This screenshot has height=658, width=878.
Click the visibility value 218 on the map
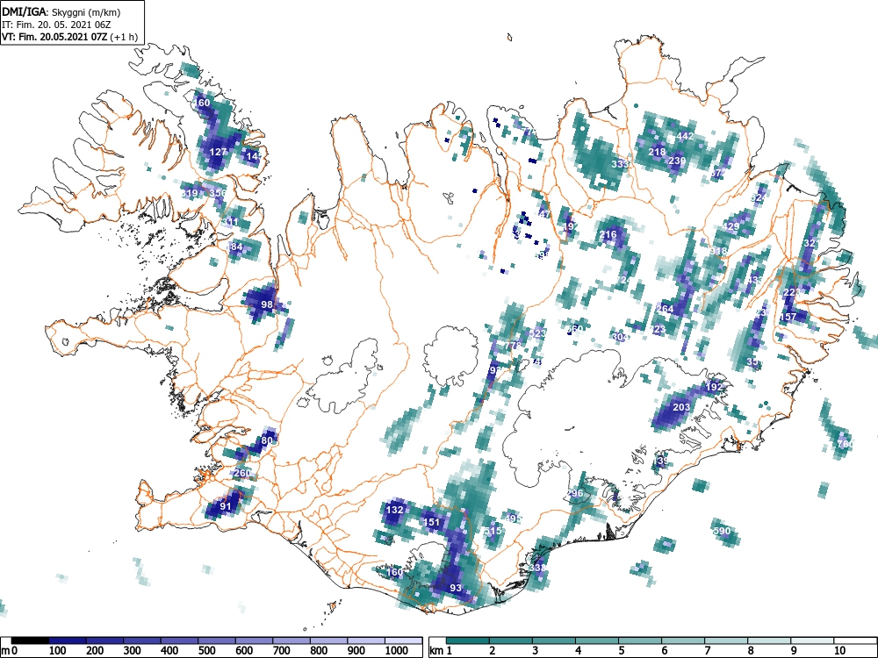click(x=657, y=152)
